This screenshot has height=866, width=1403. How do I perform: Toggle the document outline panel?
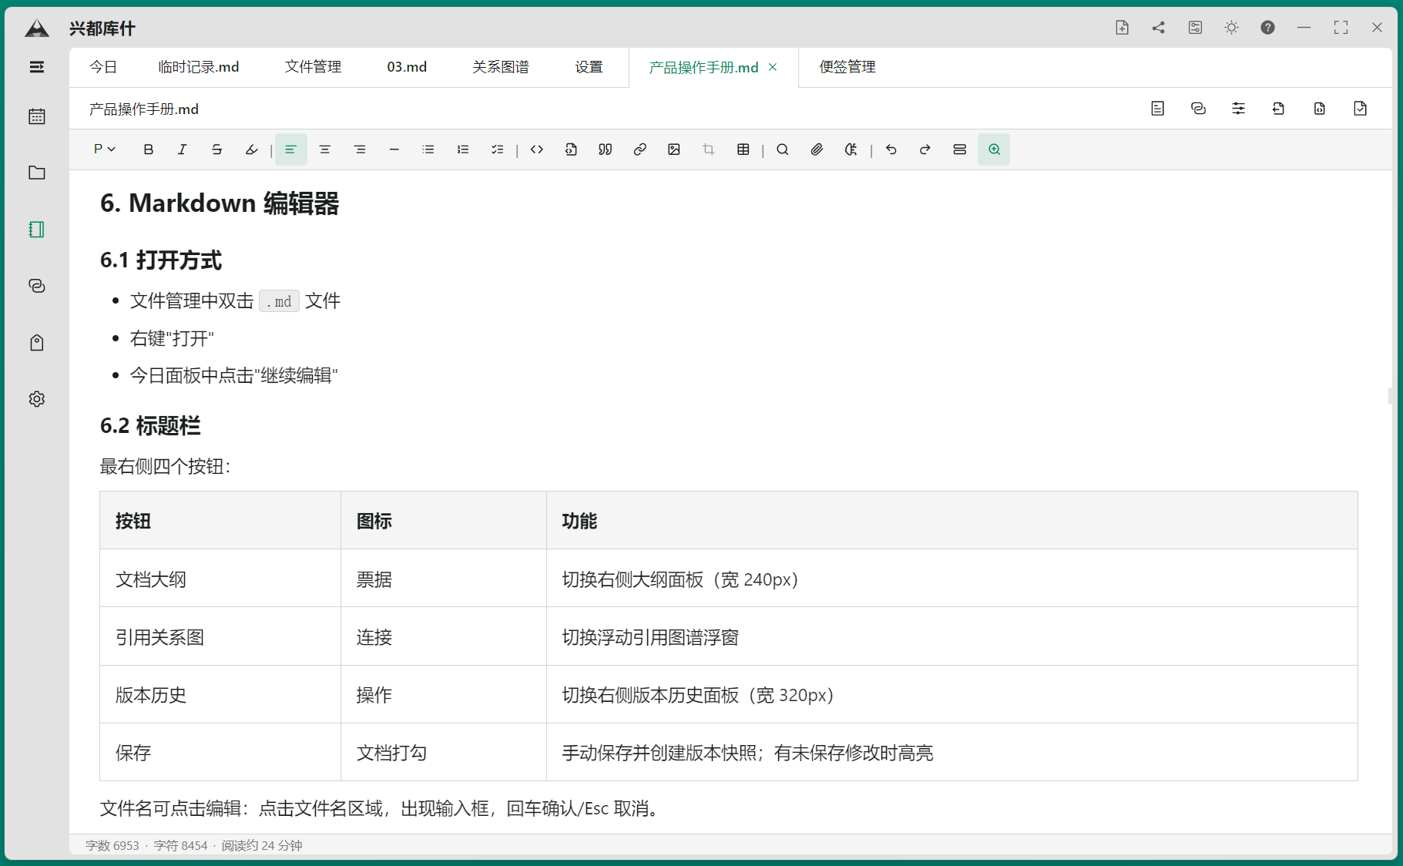pos(1157,109)
